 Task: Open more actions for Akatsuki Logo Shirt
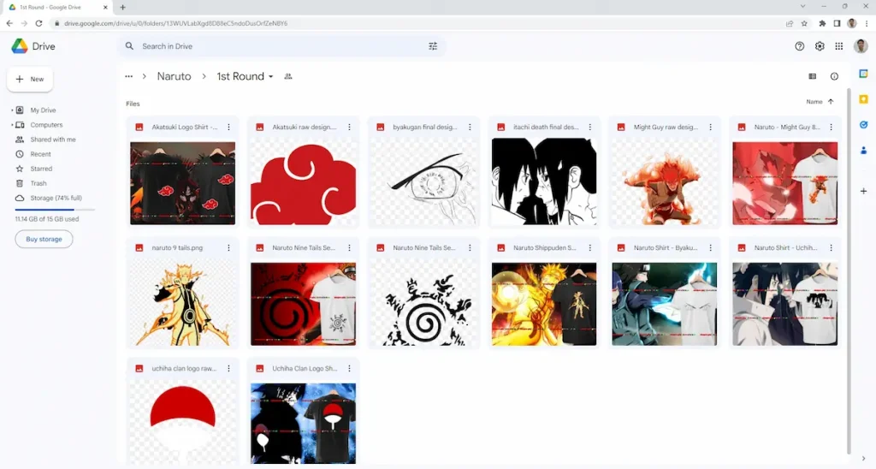[x=228, y=127]
